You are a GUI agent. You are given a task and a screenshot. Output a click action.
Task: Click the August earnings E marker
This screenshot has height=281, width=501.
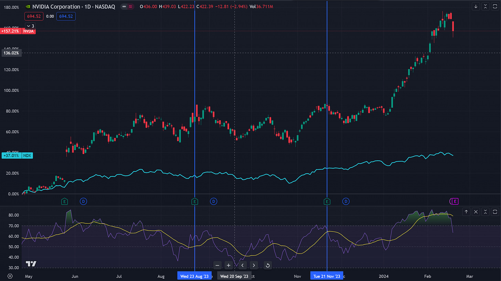coord(195,201)
